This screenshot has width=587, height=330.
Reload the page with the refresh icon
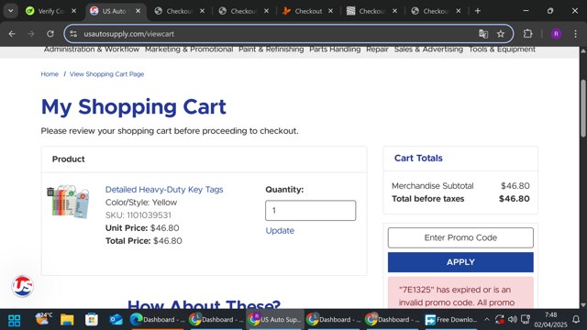pyautogui.click(x=50, y=34)
